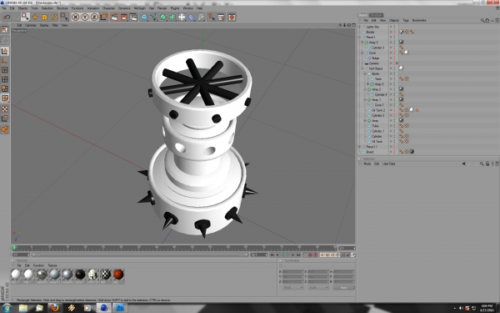Toggle enable checkmark for Bulge object
The width and height of the screenshot is (500, 313).
[397, 58]
